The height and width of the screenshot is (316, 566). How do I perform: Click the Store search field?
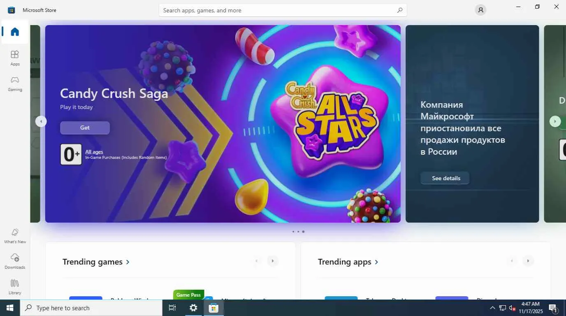pyautogui.click(x=283, y=10)
